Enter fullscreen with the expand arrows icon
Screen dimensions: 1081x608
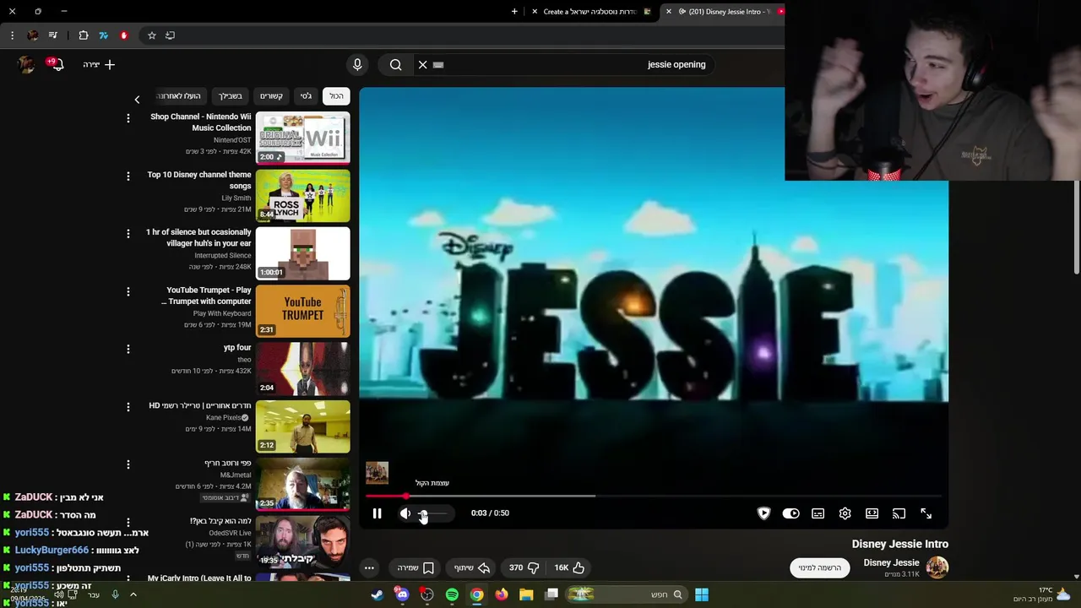point(926,513)
